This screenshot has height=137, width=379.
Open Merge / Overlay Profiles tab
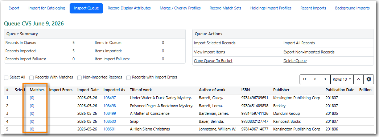tap(180, 8)
